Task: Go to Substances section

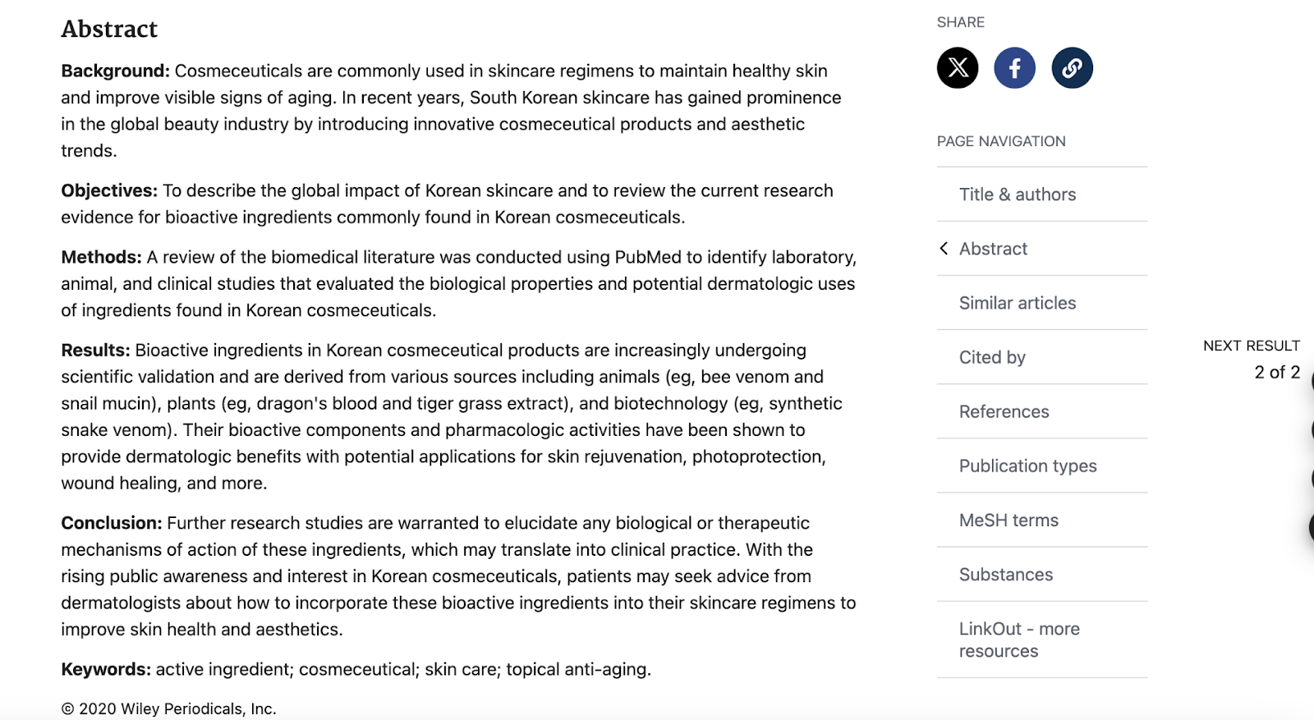Action: tap(1005, 574)
